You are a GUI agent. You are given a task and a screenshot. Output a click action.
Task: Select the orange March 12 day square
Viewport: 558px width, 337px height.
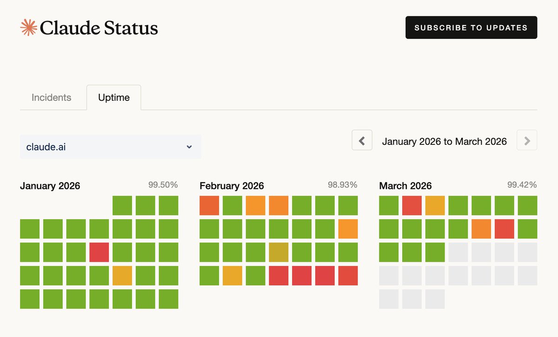(x=481, y=229)
